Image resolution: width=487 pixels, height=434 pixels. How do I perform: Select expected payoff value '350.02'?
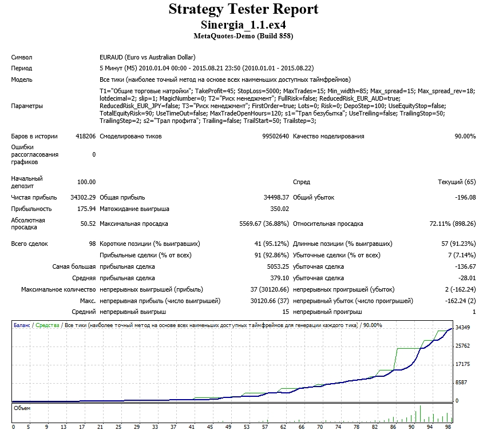point(279,209)
